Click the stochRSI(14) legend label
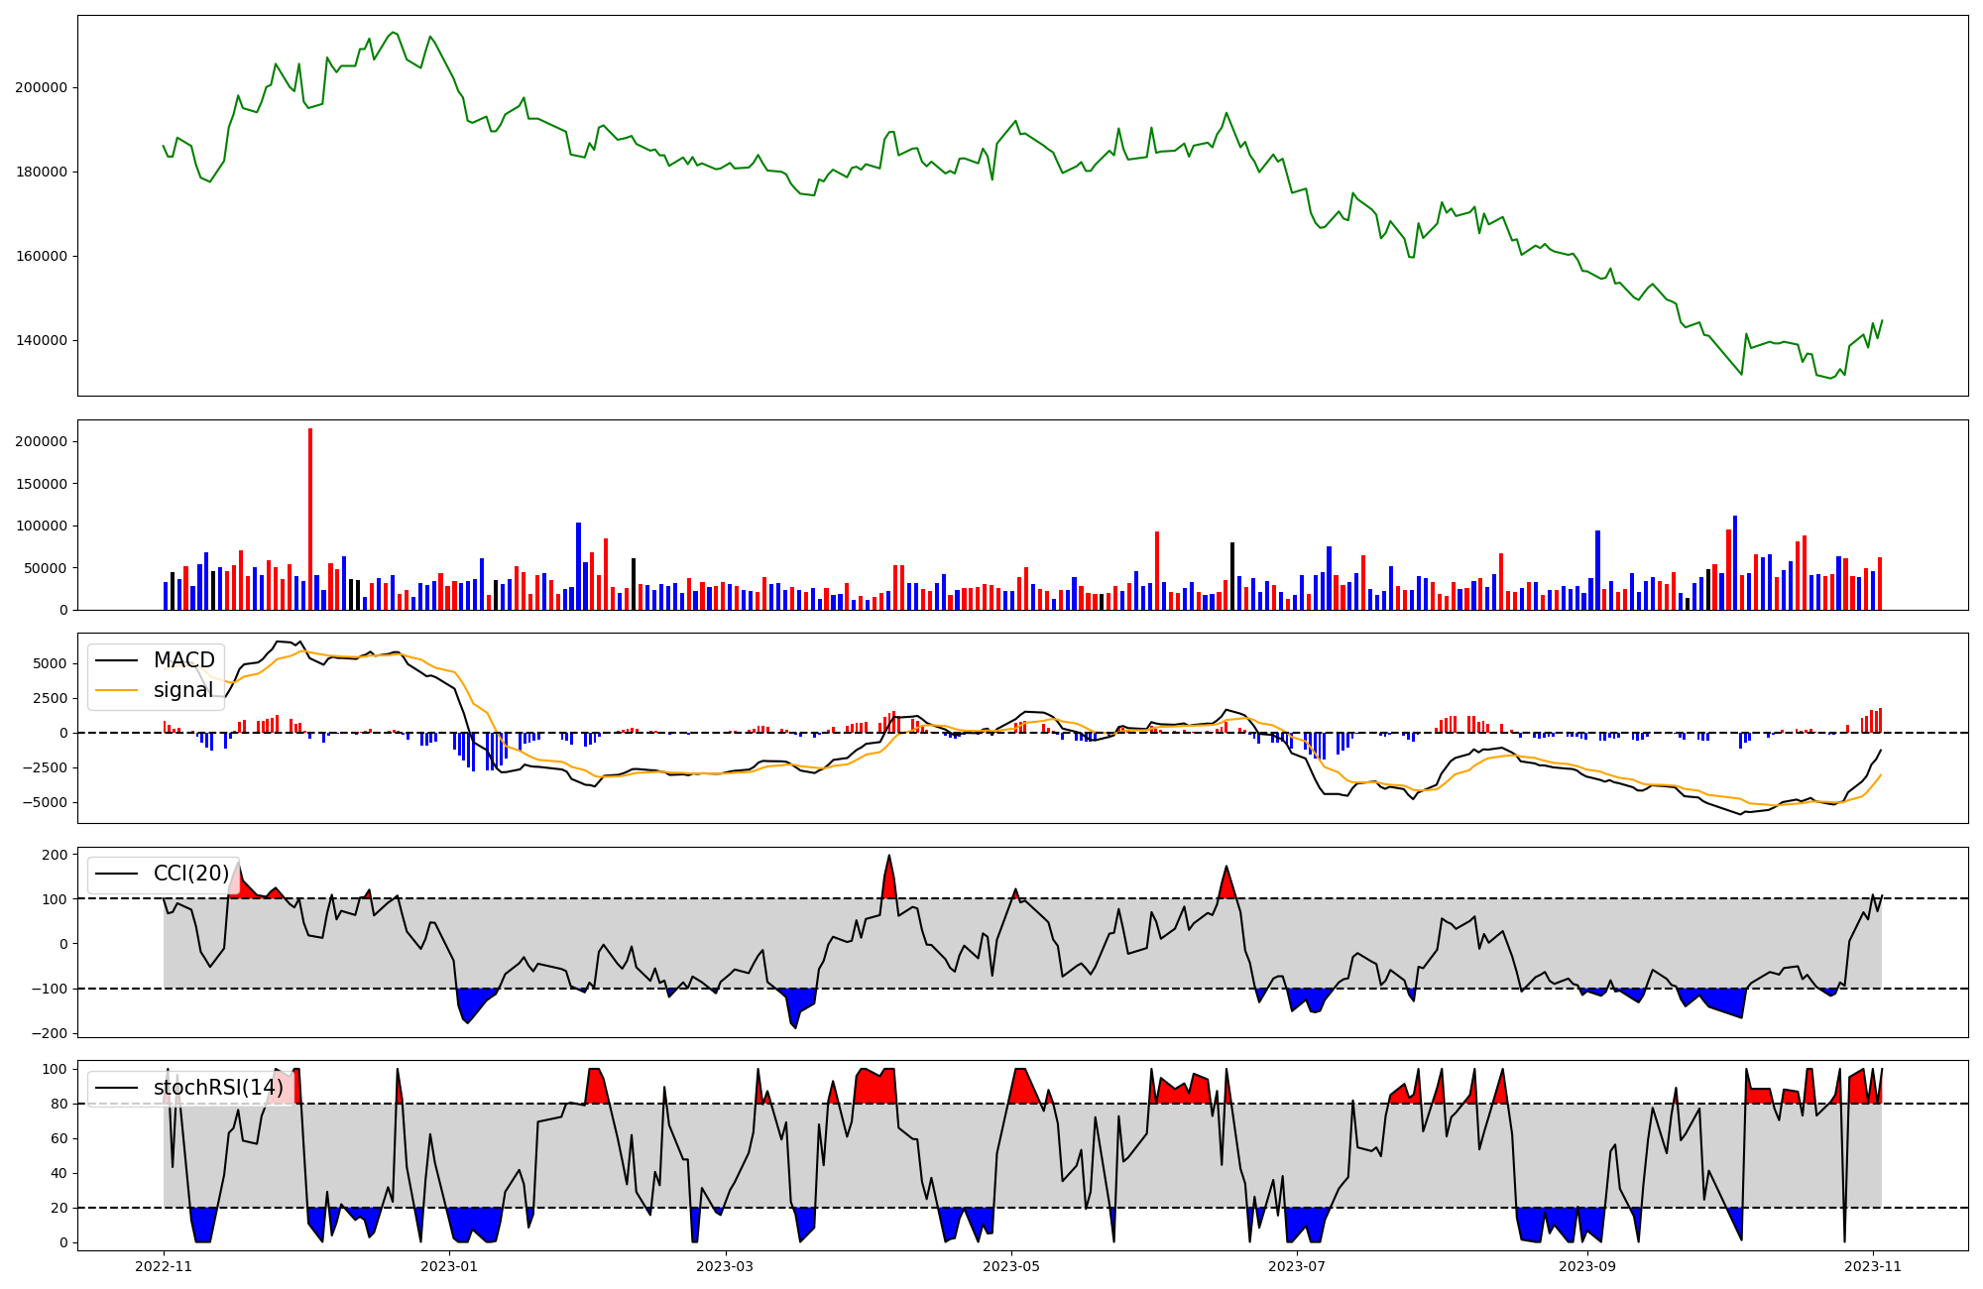The width and height of the screenshot is (1983, 1289). 218,1088
